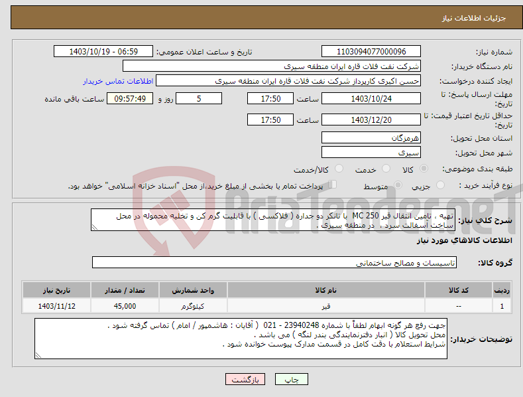
Task: Click the delivery city field سیری
Action: (371, 153)
